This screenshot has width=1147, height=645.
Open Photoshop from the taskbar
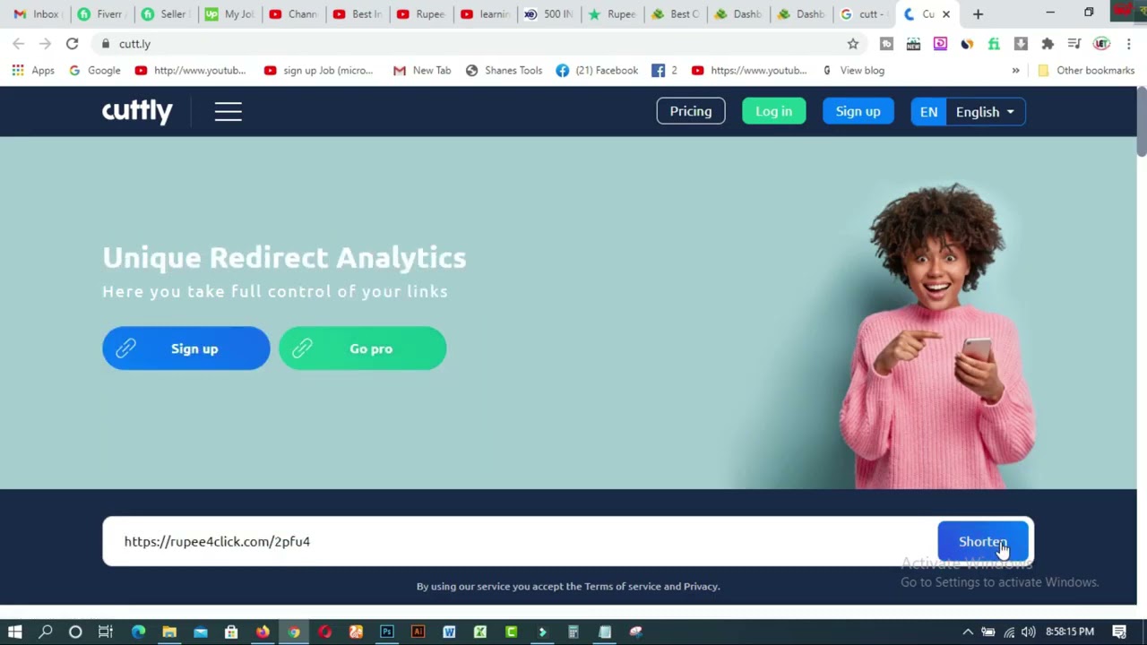coord(387,632)
